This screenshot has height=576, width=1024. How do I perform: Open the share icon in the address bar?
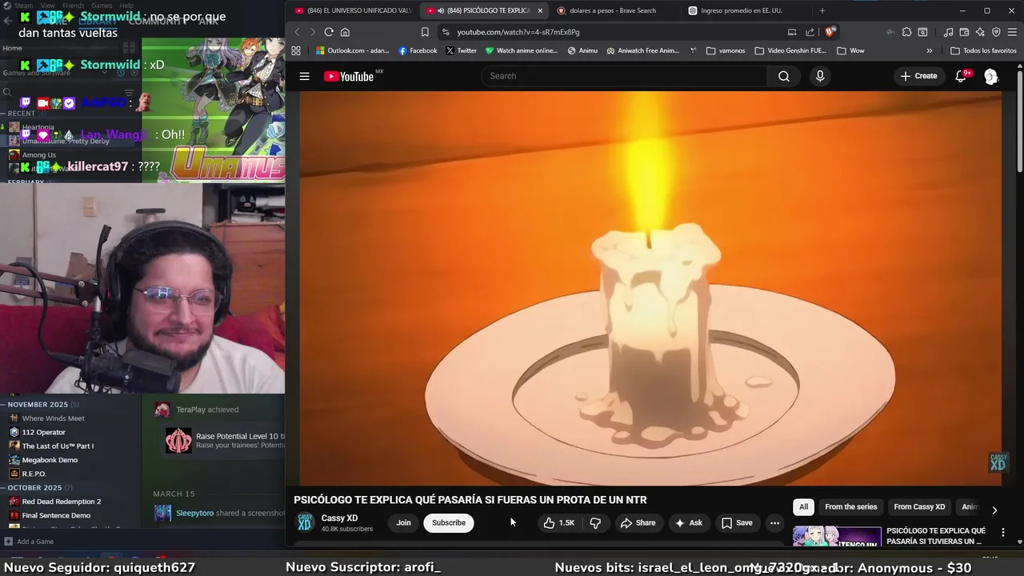click(x=810, y=32)
